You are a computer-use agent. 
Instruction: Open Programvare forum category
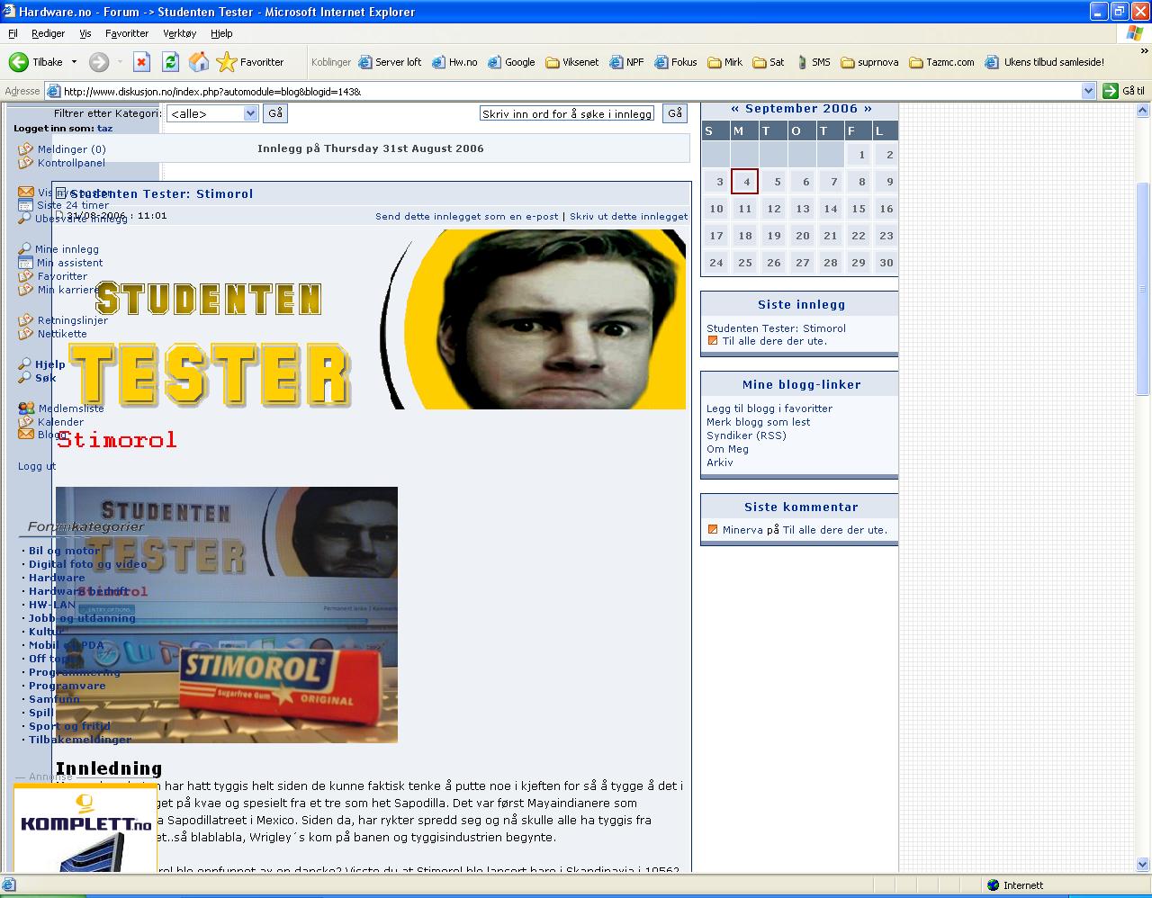[67, 686]
